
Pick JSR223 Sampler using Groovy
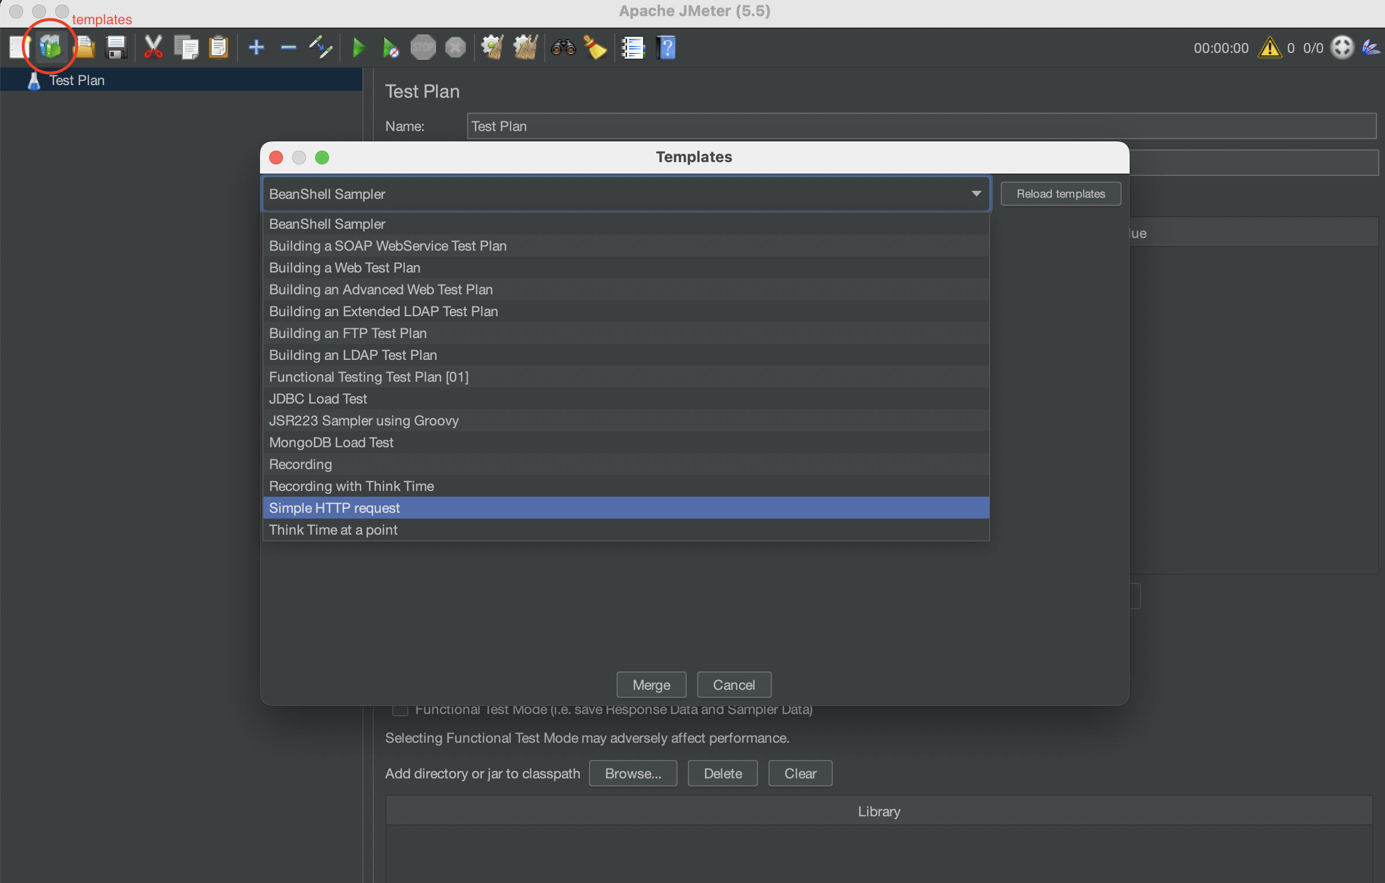626,420
